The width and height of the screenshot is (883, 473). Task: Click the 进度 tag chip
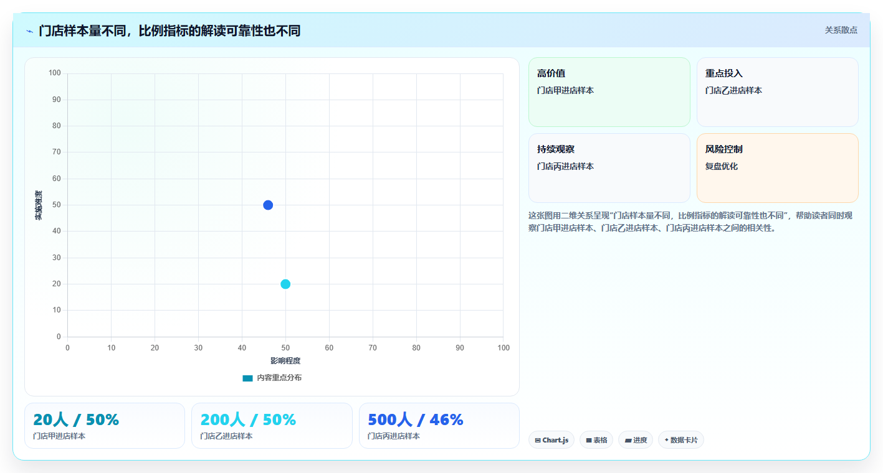[636, 440]
